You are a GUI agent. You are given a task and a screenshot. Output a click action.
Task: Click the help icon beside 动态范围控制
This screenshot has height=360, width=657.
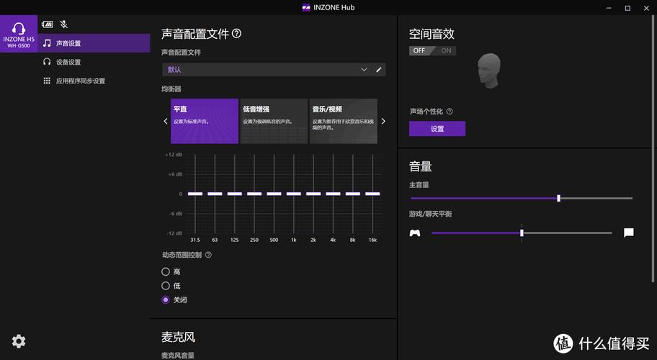click(208, 255)
